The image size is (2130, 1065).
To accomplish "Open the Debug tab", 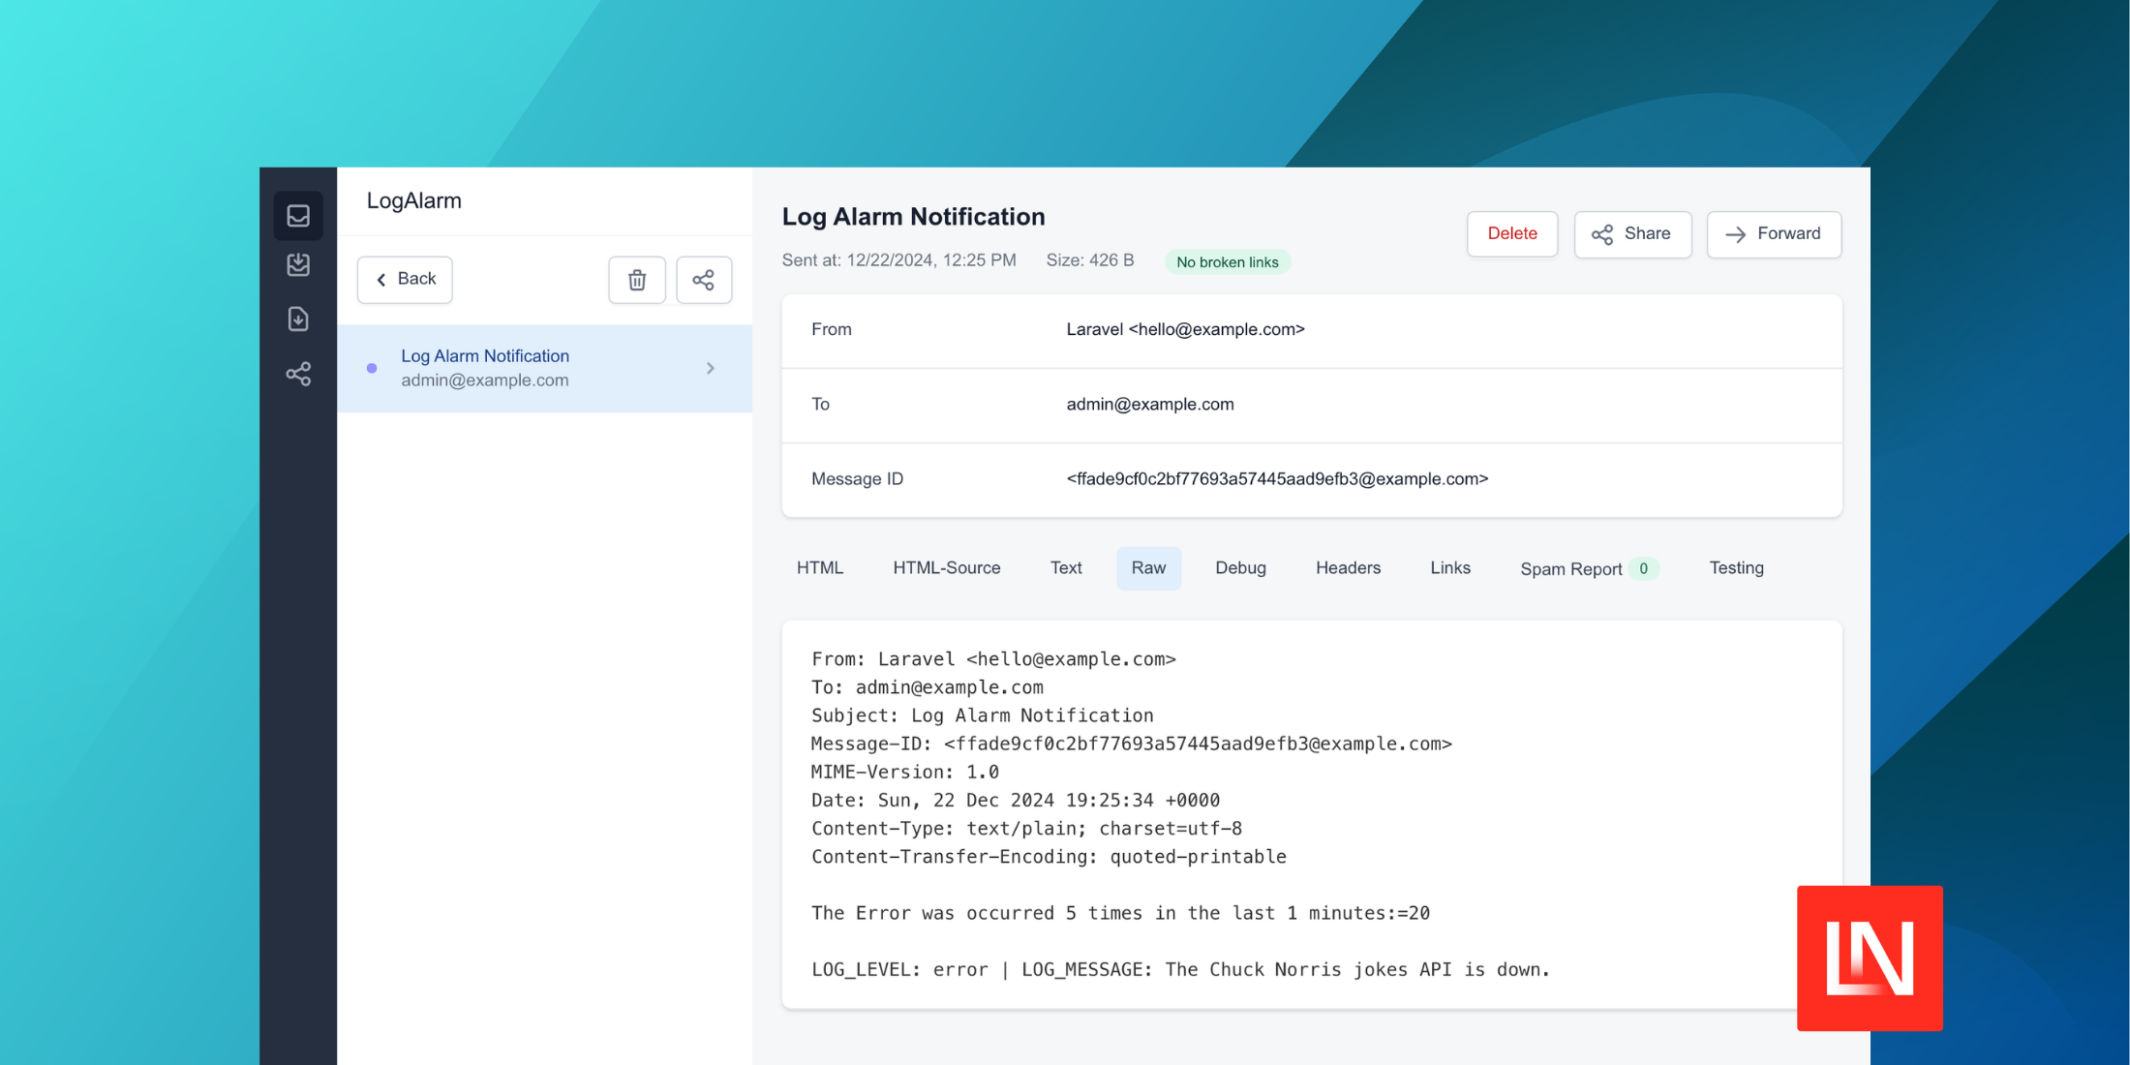I will tap(1240, 568).
